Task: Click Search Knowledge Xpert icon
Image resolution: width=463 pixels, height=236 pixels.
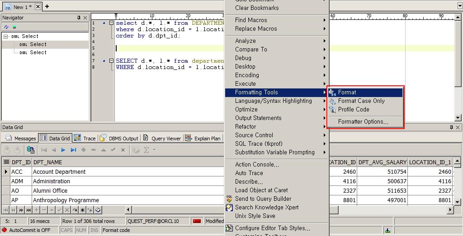Action: (229, 208)
